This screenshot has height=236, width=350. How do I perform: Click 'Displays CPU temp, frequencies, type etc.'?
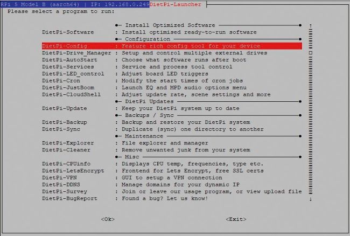pyautogui.click(x=192, y=164)
